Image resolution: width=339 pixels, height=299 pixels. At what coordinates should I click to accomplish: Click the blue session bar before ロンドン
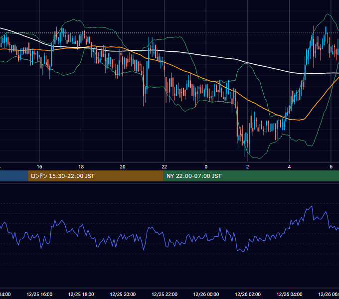coord(14,176)
